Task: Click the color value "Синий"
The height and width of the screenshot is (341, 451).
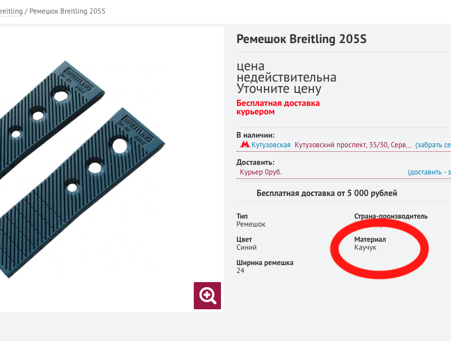Action: click(246, 248)
